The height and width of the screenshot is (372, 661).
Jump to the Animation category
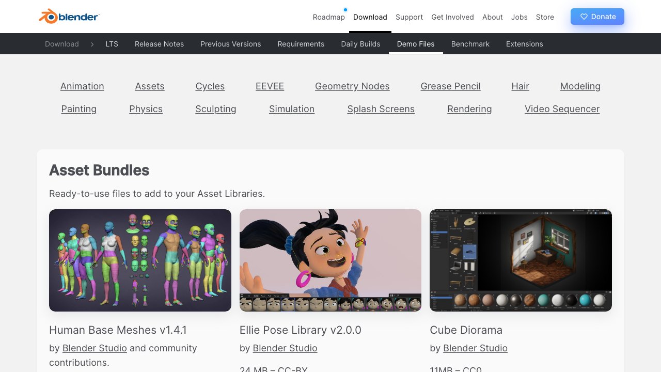pos(82,86)
